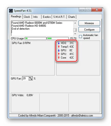This screenshot has width=111, height=126.
Task: Click the GPU Fan spin arrows
Action: coord(31,78)
